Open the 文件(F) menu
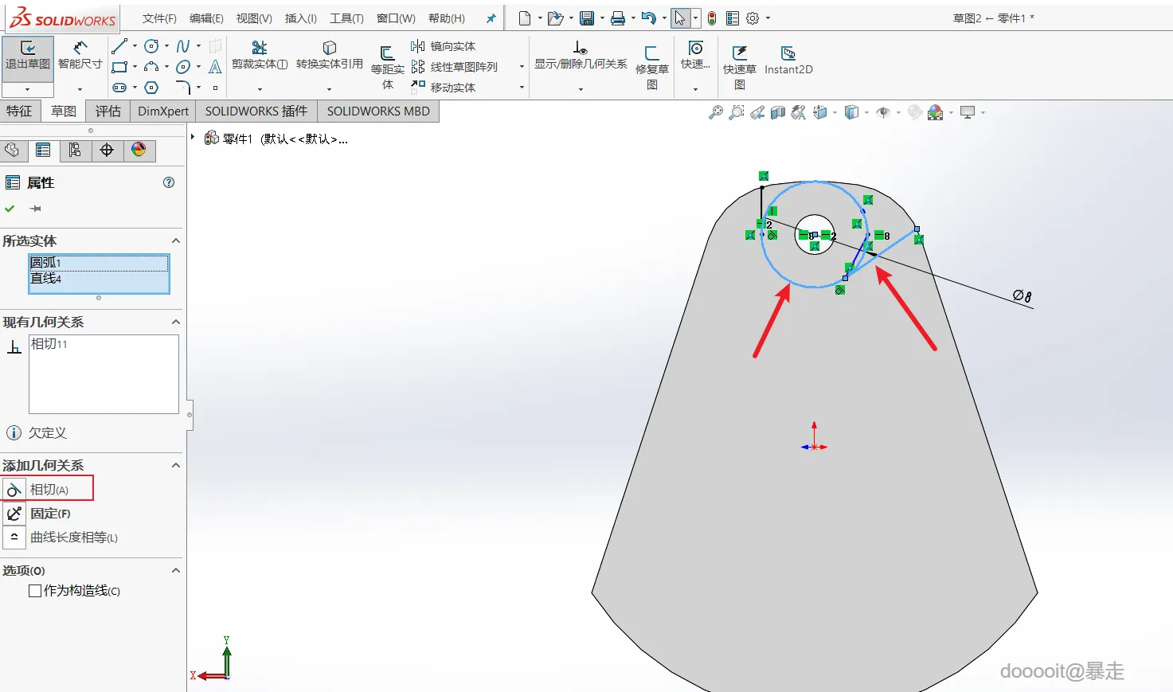The height and width of the screenshot is (692, 1173). pos(159,18)
